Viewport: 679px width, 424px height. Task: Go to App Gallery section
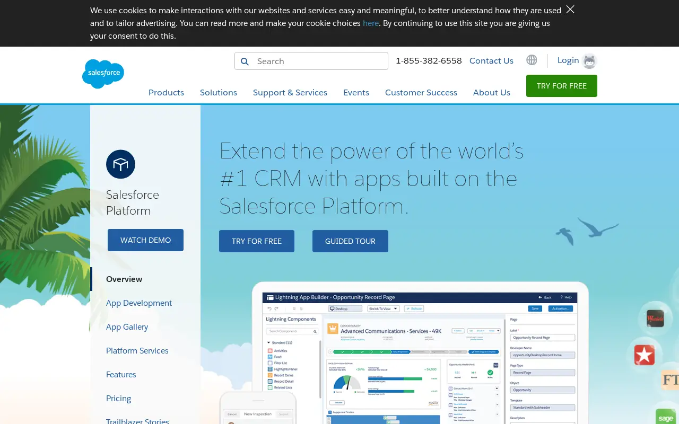tap(127, 327)
